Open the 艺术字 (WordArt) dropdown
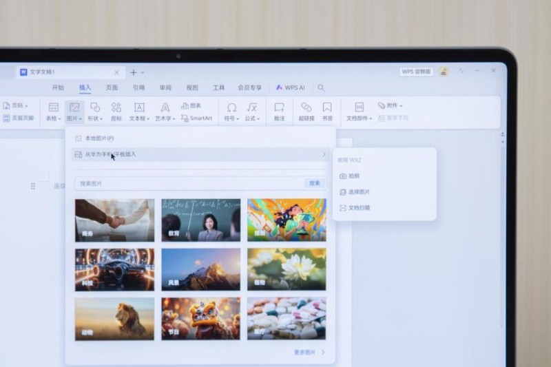 click(x=165, y=112)
